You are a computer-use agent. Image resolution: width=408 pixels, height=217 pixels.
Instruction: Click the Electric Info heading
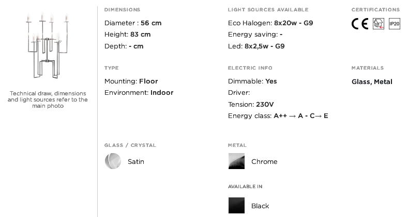pos(250,68)
